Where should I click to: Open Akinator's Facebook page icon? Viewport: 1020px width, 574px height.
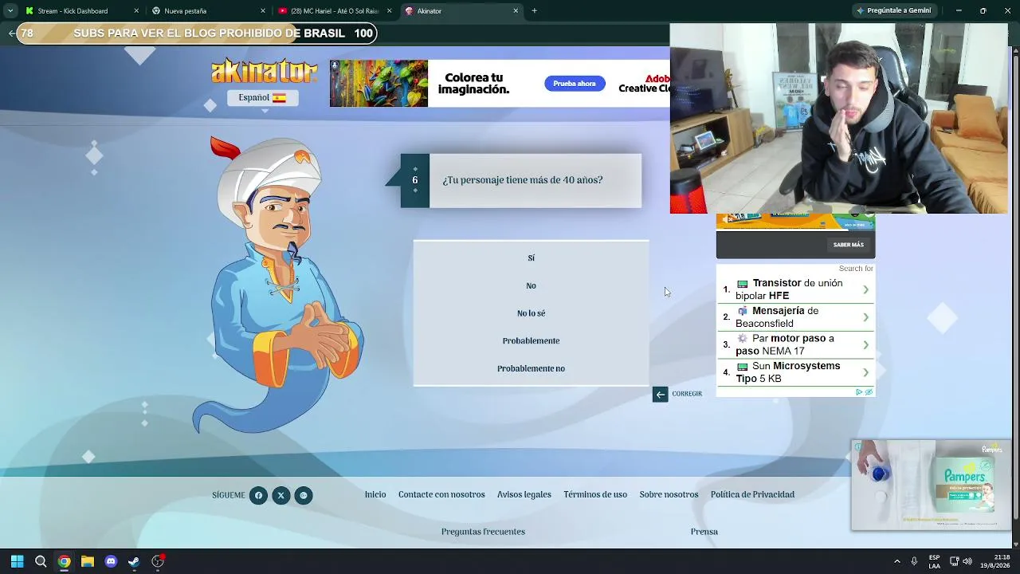click(258, 495)
